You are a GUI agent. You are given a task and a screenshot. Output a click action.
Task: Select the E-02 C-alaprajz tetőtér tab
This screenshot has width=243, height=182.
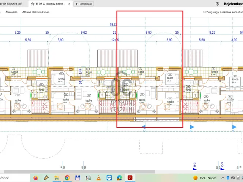click(x=50, y=4)
